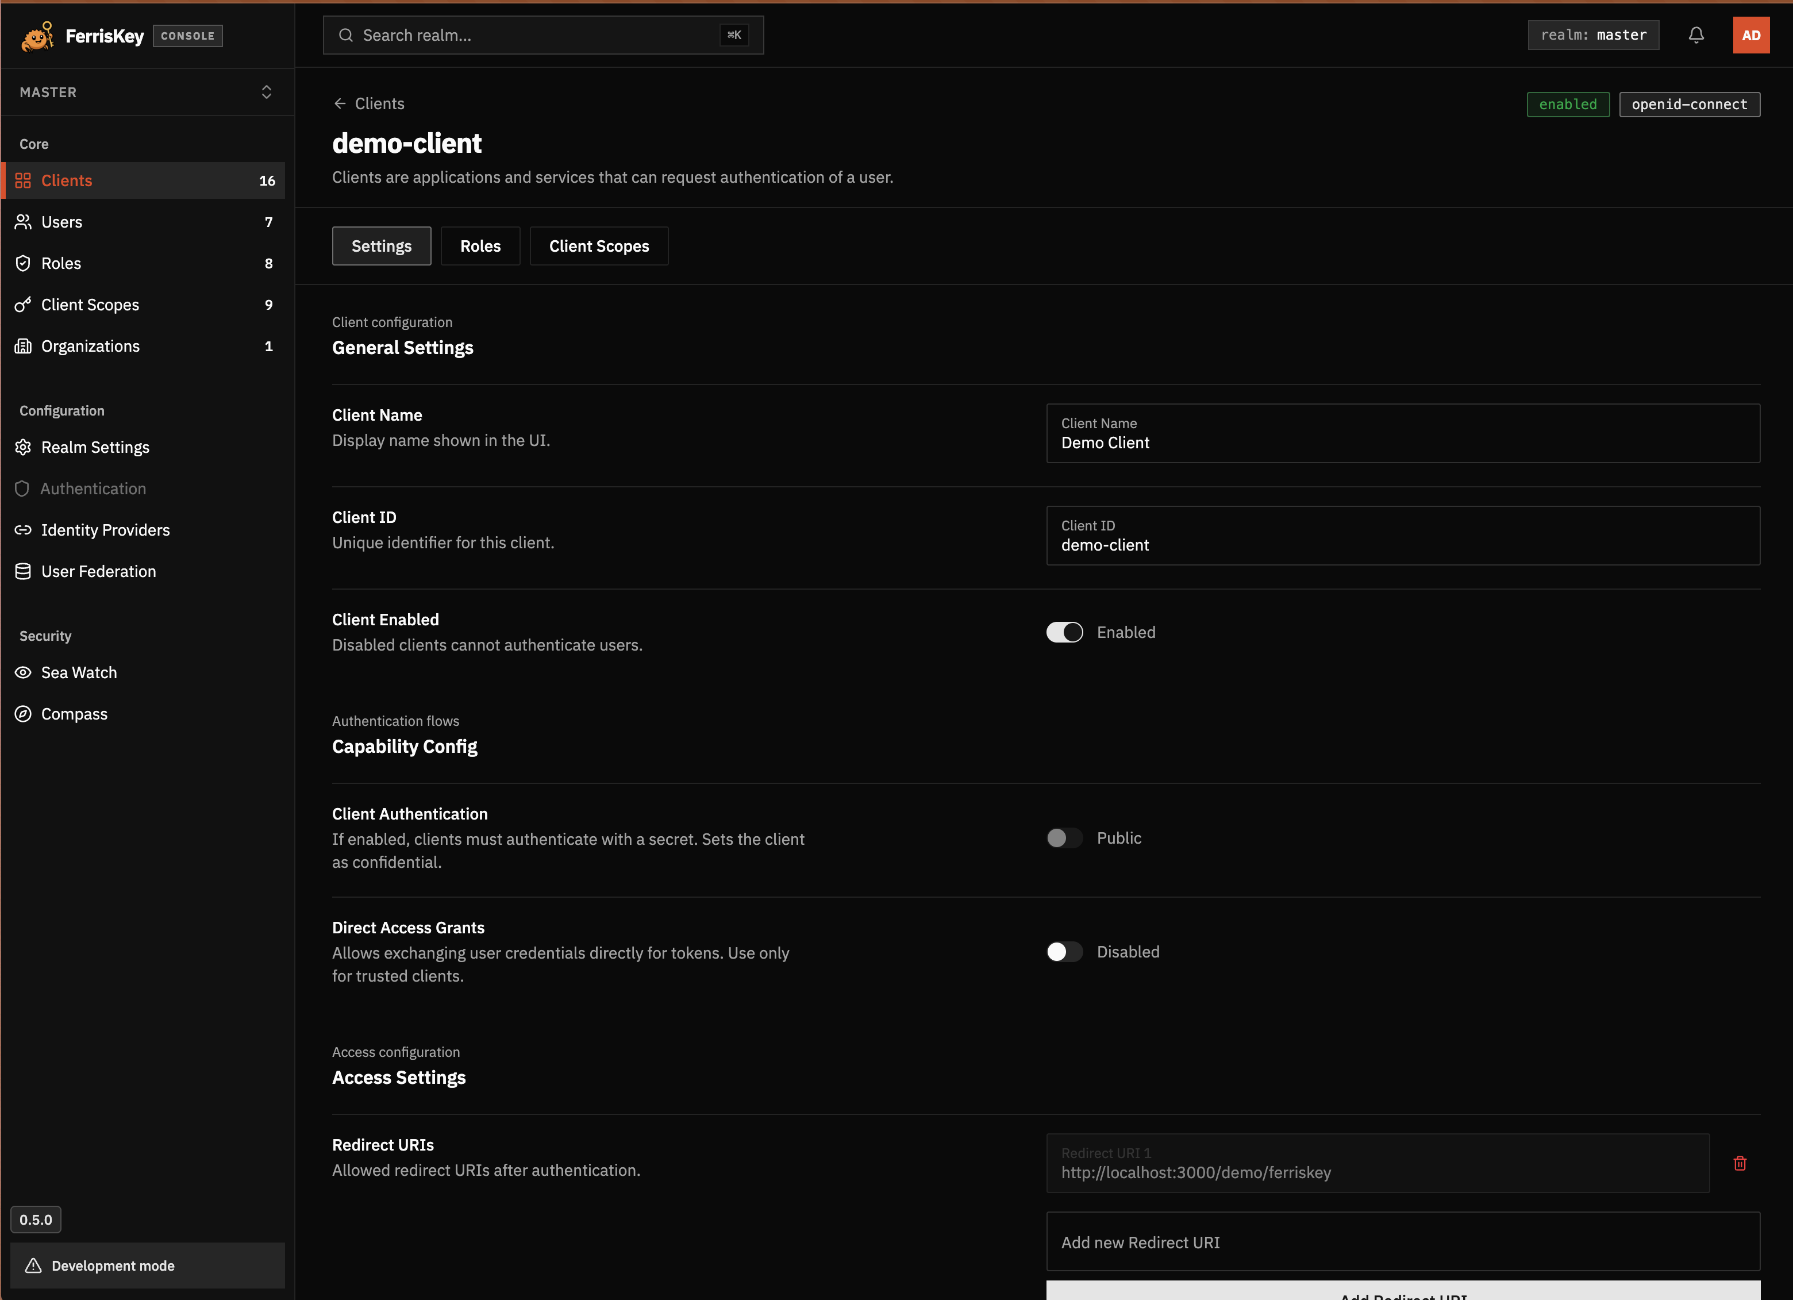The width and height of the screenshot is (1793, 1300).
Task: Click the openid-connect protocol badge
Action: [x=1688, y=105]
